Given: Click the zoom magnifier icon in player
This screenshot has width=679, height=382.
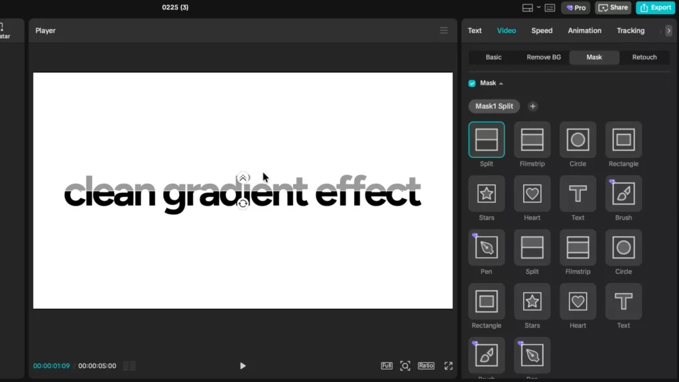Looking at the screenshot, I should click(x=405, y=365).
